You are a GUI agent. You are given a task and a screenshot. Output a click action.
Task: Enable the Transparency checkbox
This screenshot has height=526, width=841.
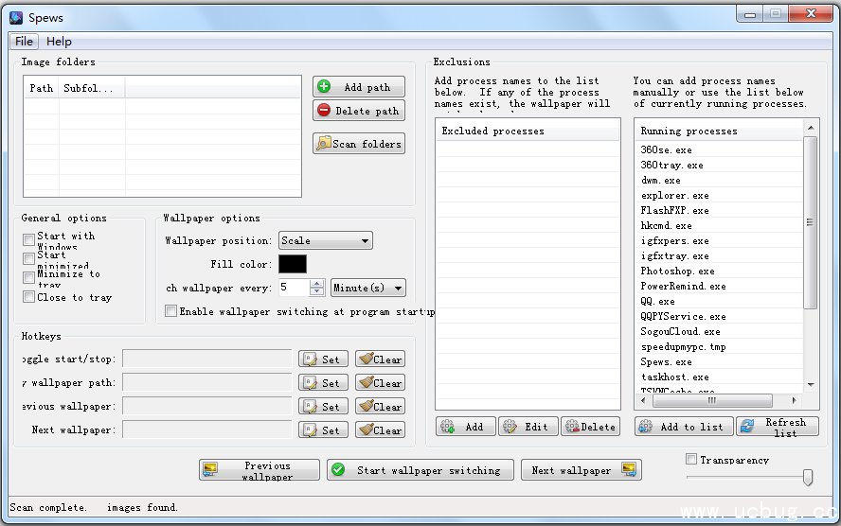coord(691,460)
